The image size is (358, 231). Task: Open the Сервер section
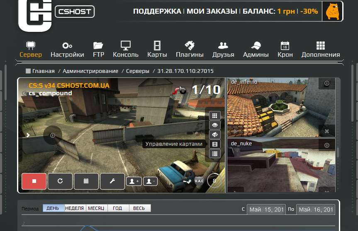(31, 49)
